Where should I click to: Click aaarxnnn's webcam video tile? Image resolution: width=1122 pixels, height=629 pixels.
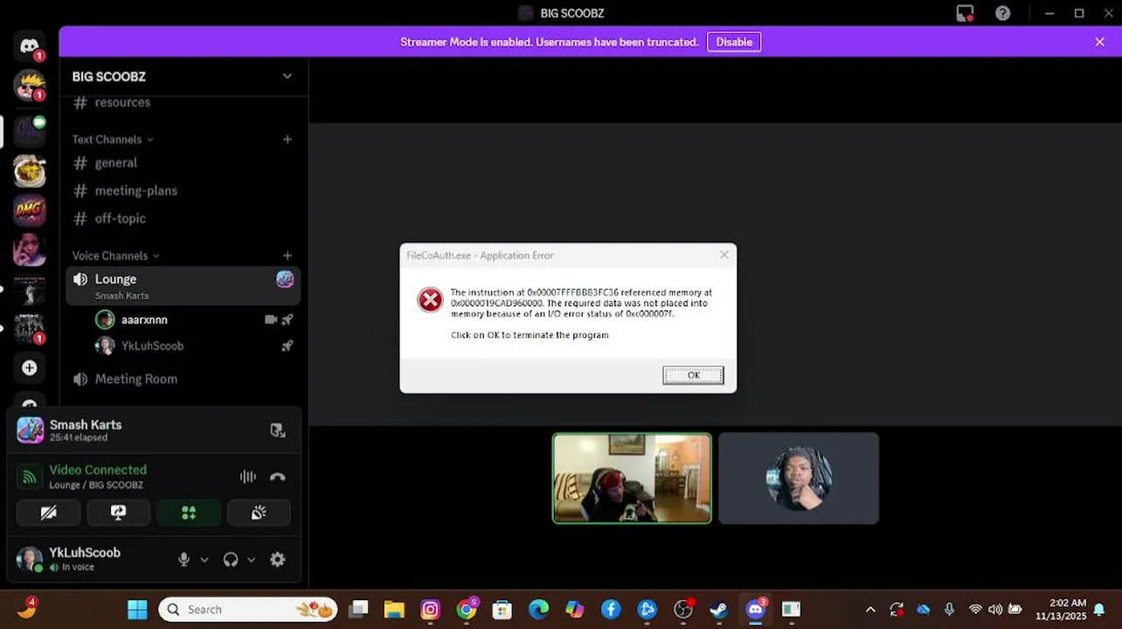pos(632,479)
